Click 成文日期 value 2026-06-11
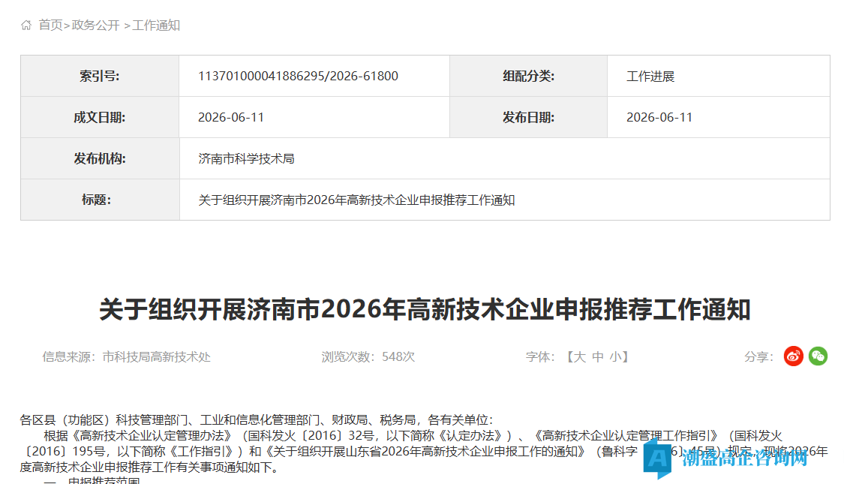Screen dimensions: 844x484 231,117
